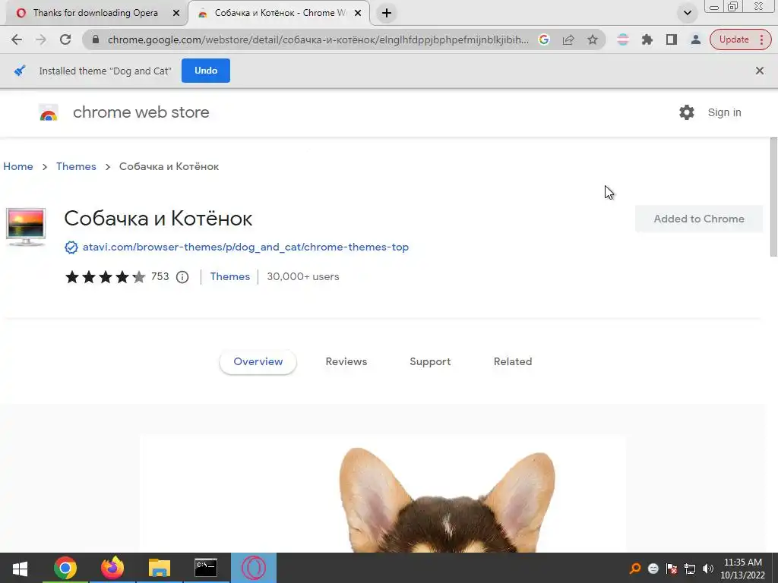The image size is (778, 583).
Task: Click the Sign in link
Action: (724, 112)
